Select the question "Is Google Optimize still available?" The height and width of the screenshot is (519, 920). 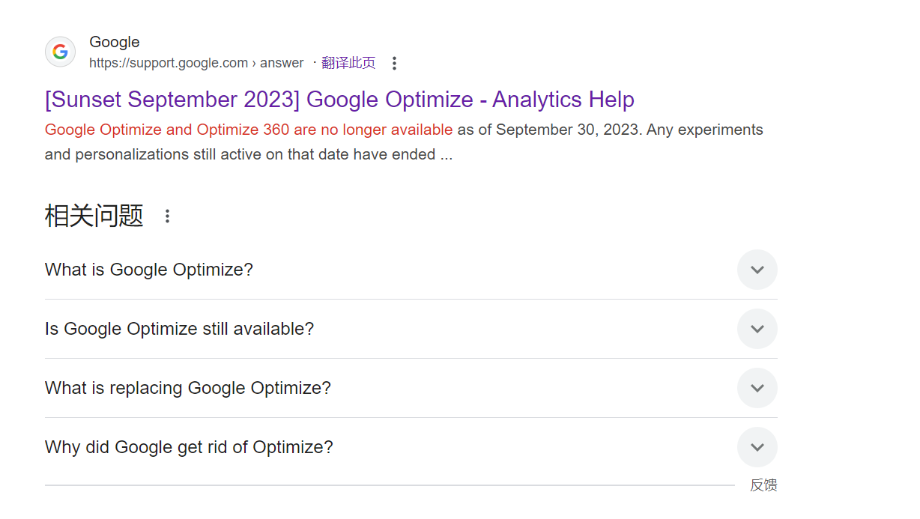coord(179,329)
